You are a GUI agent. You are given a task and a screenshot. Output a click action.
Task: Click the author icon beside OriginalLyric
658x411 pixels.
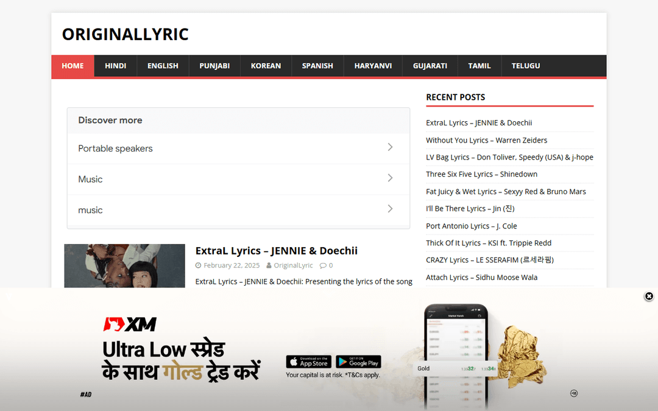pos(269,265)
